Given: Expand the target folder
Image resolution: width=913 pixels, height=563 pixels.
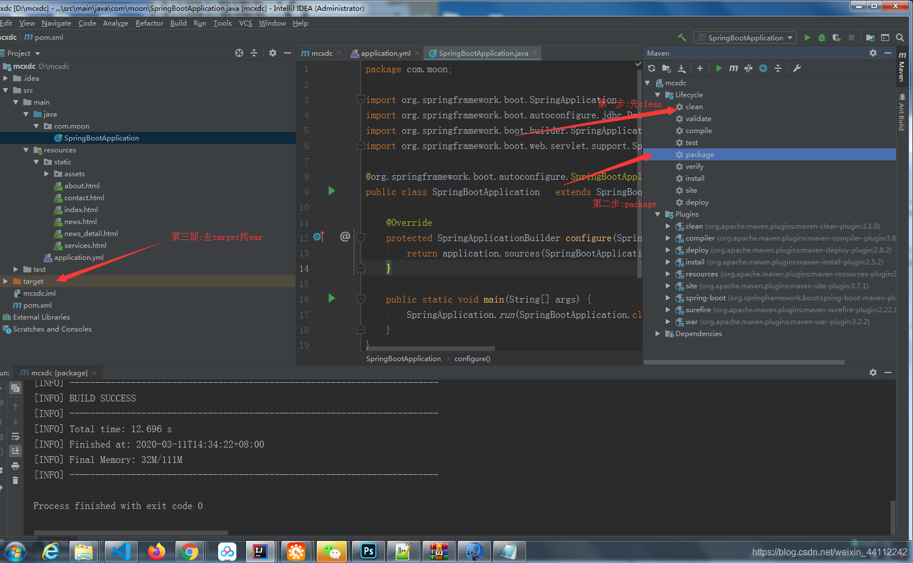Looking at the screenshot, I should (x=6, y=281).
